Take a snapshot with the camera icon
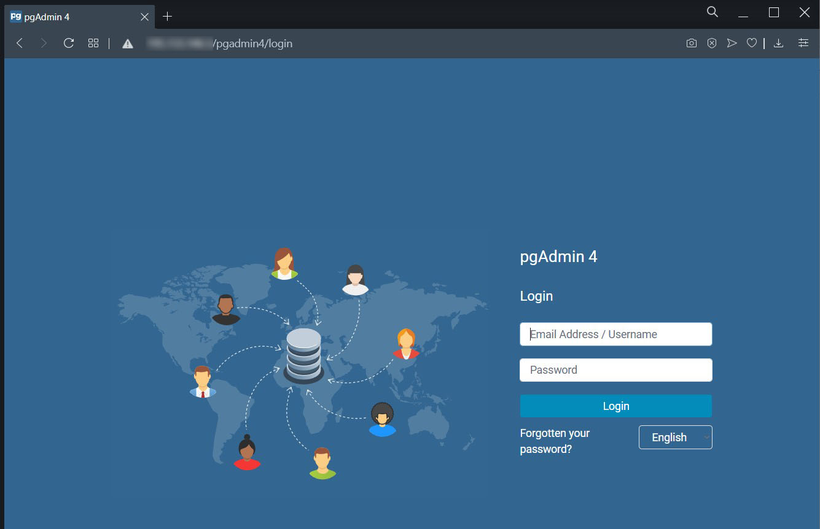Image resolution: width=820 pixels, height=529 pixels. (692, 43)
